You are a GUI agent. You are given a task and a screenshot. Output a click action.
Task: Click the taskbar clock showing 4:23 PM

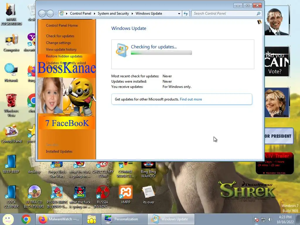(285, 219)
